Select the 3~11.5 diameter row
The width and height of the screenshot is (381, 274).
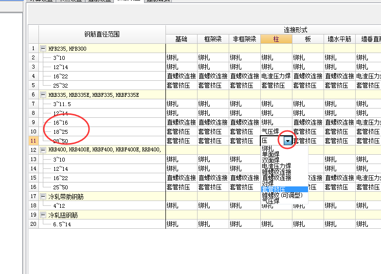coord(62,104)
